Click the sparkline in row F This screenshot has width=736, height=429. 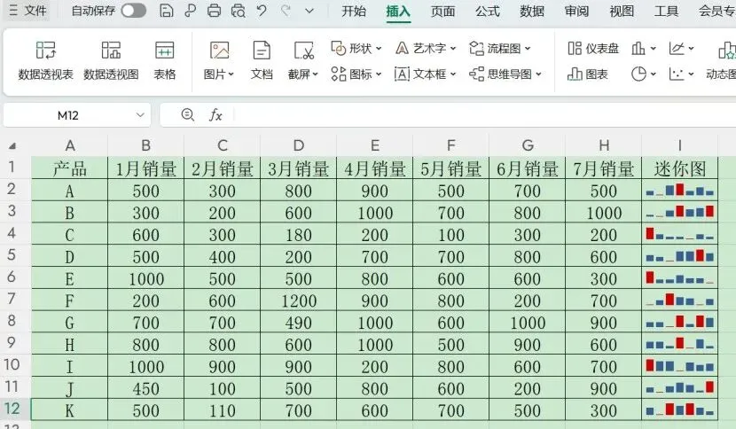click(x=679, y=300)
